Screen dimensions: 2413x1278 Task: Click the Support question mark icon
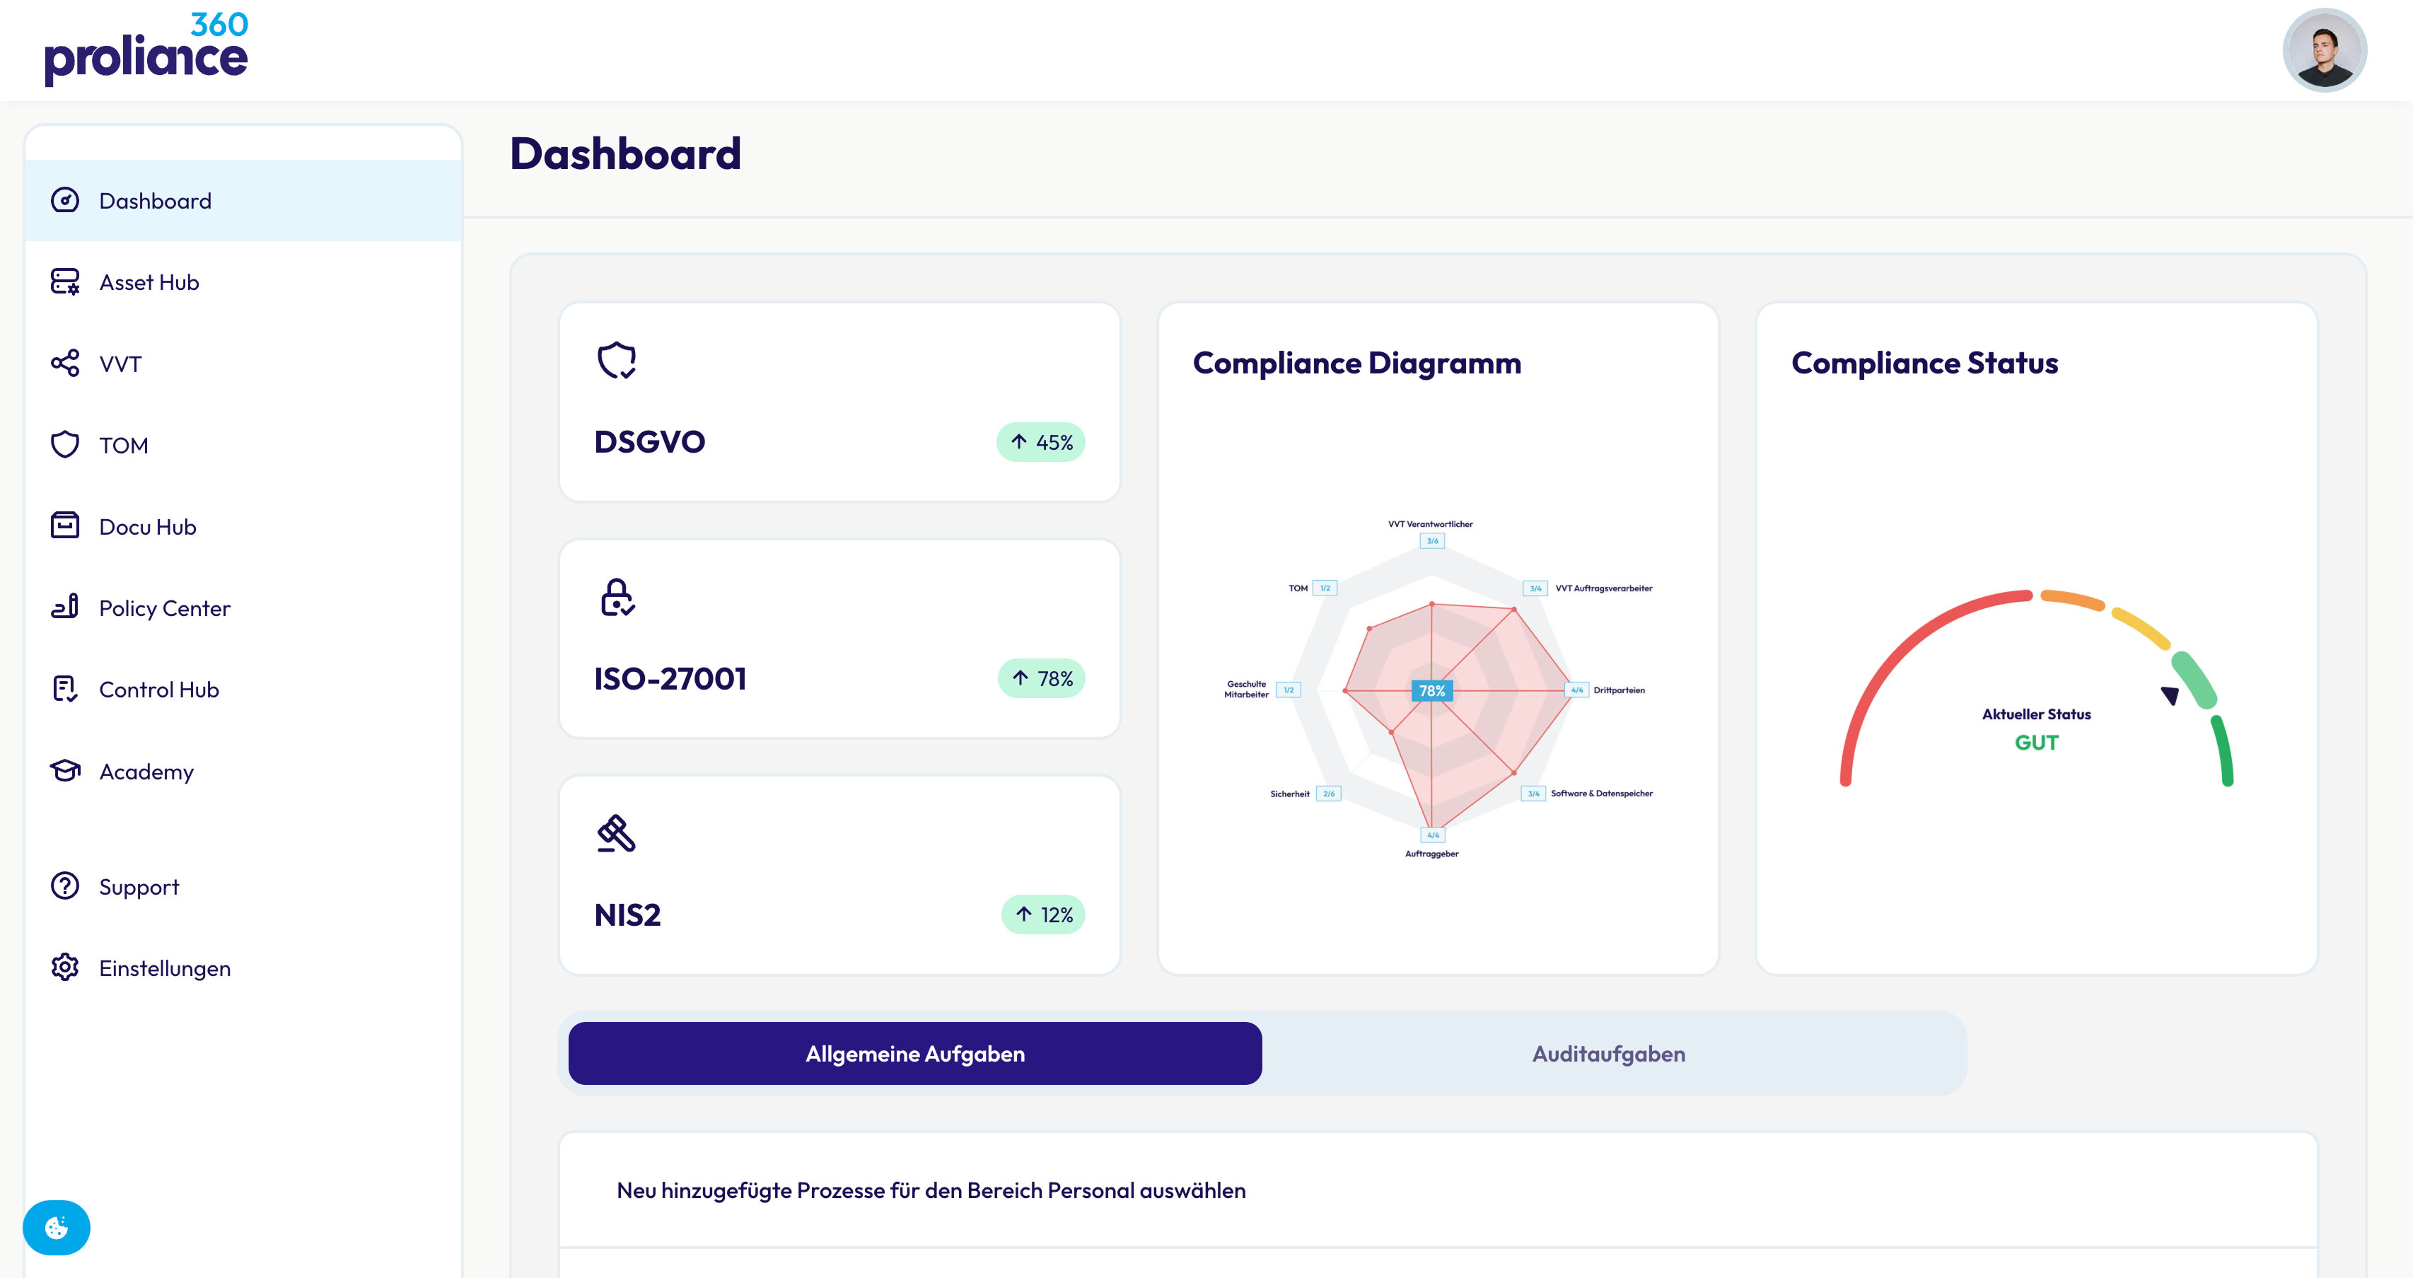click(64, 885)
